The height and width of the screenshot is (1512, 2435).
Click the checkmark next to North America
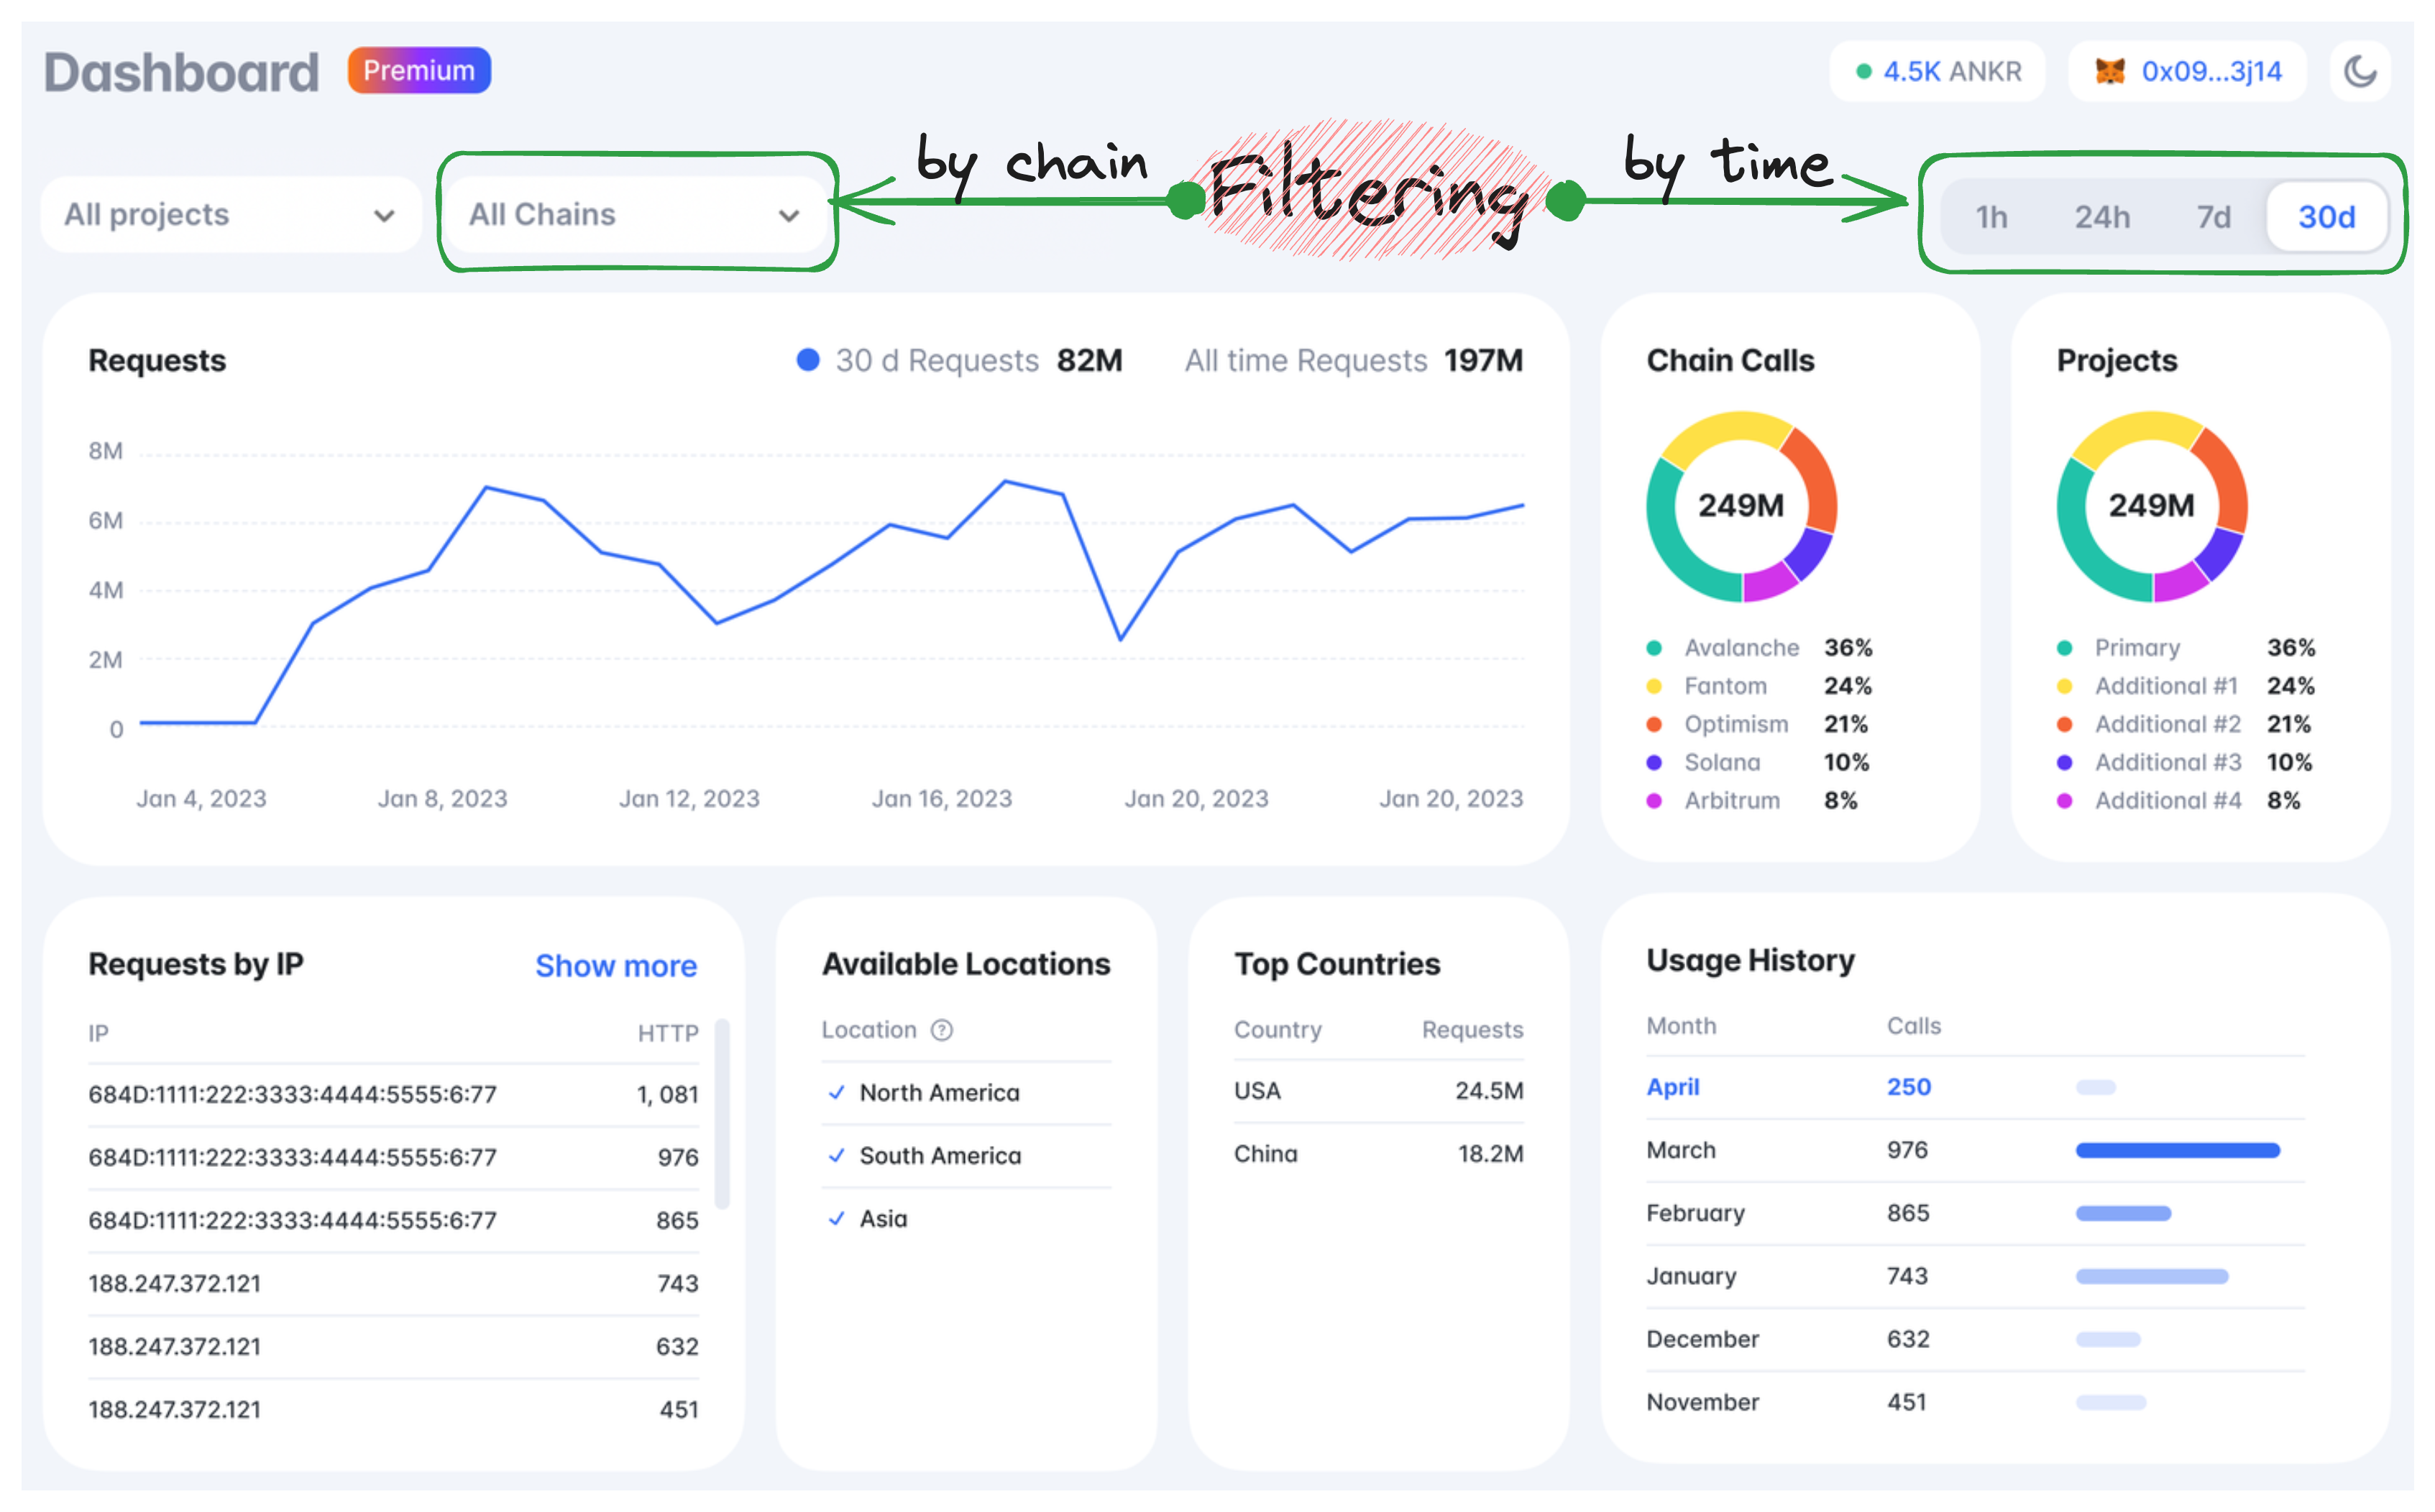click(836, 1093)
